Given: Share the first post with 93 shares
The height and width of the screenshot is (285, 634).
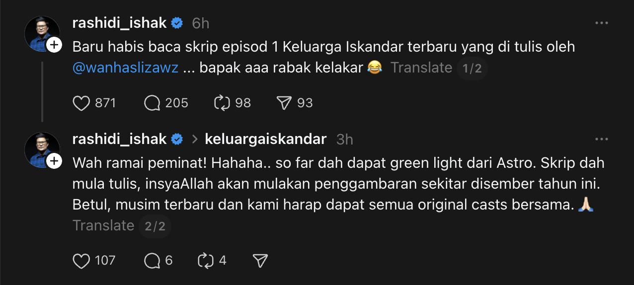Looking at the screenshot, I should [283, 103].
